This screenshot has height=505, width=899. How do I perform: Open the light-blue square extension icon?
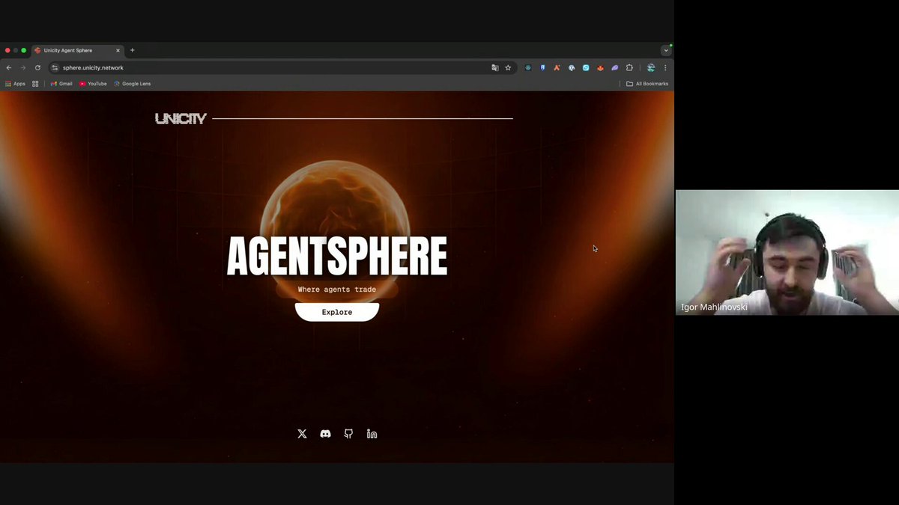tap(586, 67)
